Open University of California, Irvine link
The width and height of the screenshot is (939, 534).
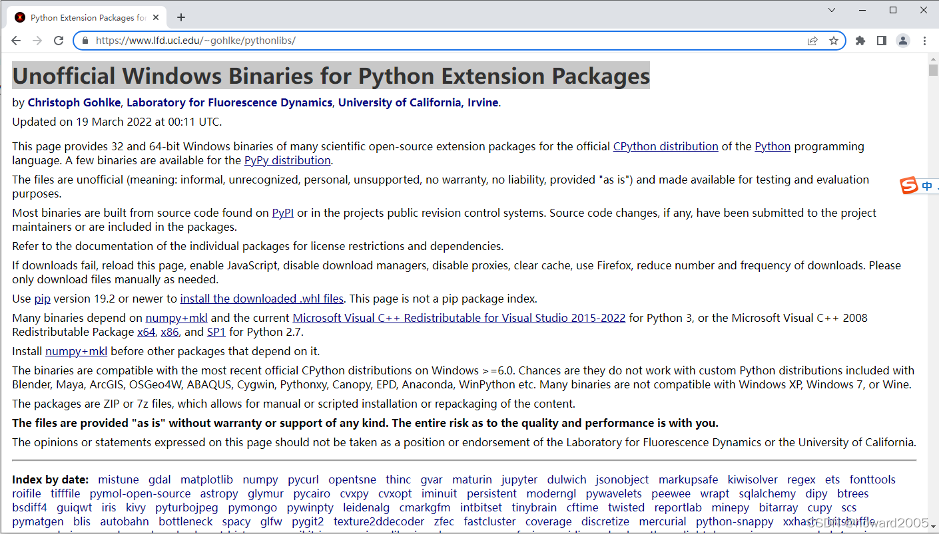[x=418, y=102]
